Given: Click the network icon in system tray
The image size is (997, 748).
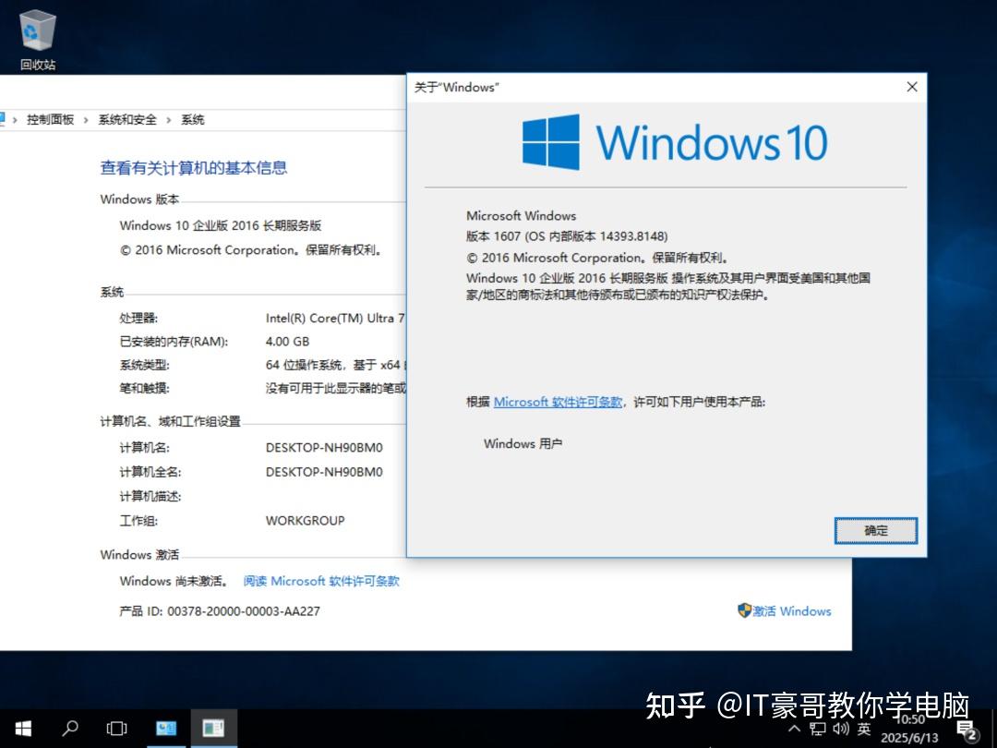Looking at the screenshot, I should point(816,729).
